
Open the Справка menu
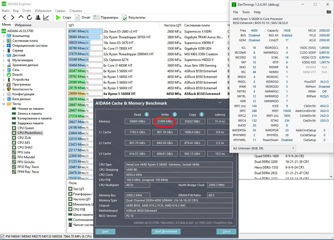point(76,11)
